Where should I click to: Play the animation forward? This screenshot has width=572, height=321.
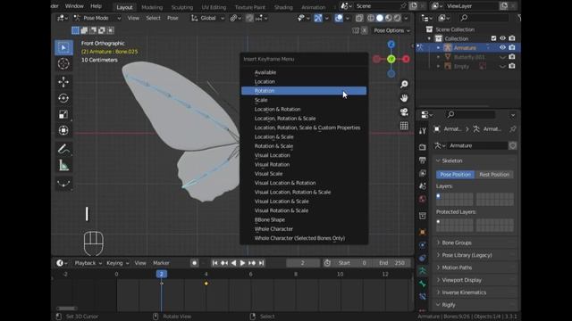242,263
